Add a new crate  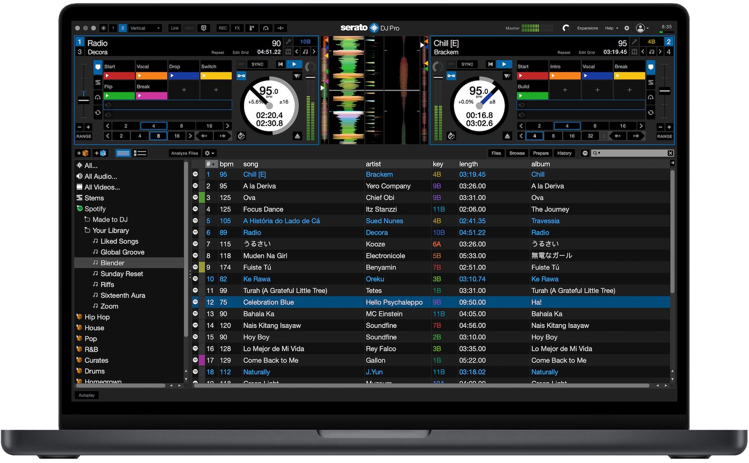click(x=83, y=153)
